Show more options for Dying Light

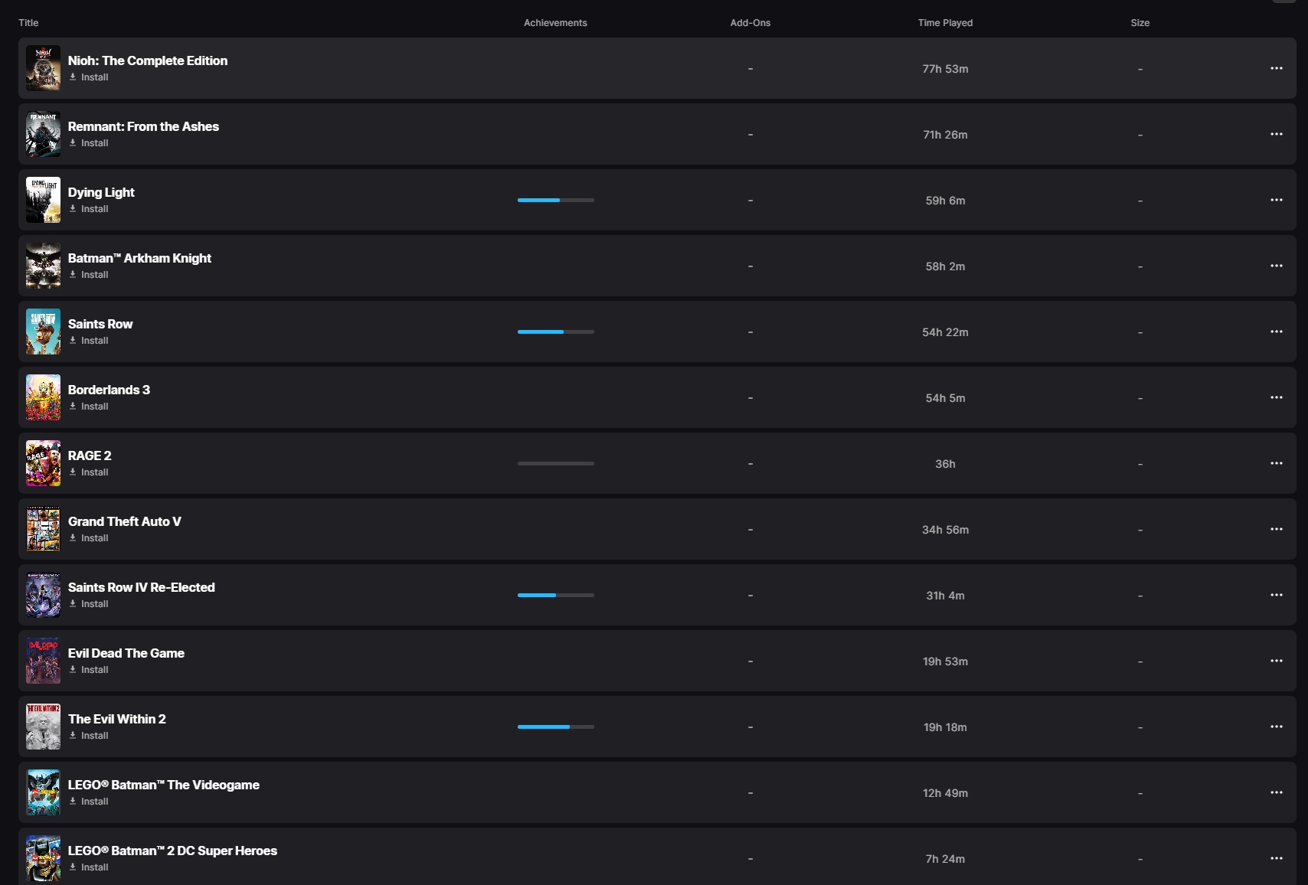tap(1276, 200)
